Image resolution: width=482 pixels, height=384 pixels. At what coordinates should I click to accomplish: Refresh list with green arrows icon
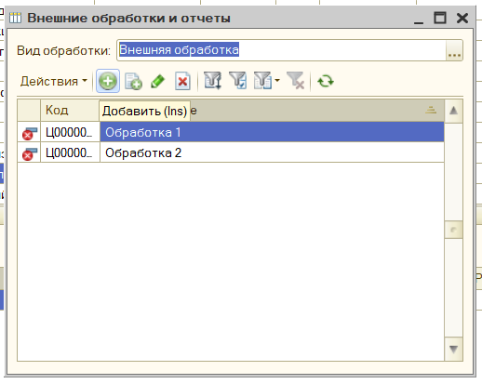click(x=326, y=81)
